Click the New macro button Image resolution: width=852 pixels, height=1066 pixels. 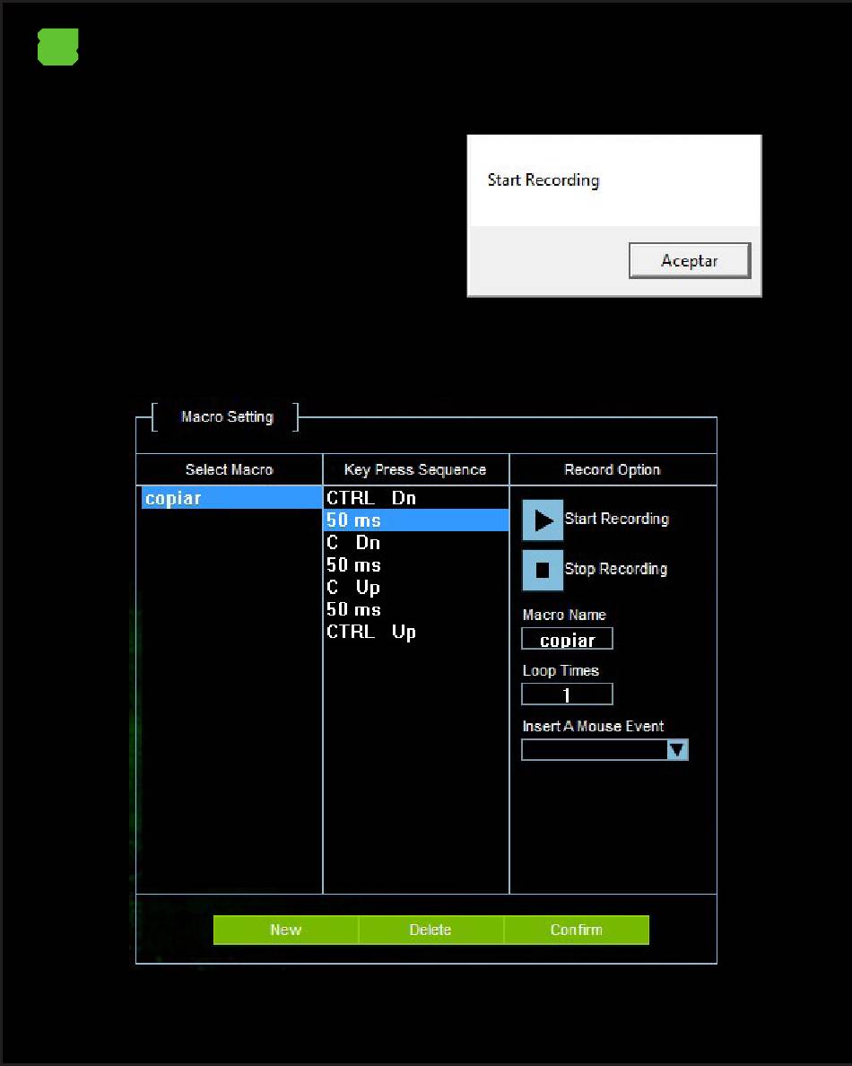(x=286, y=930)
